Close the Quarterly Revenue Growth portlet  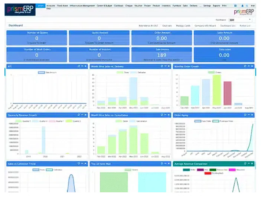(85, 115)
